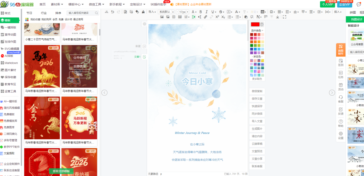This screenshot has height=176, width=364.
Task: Click the fullscreen icon in the toolbar
Action: coord(284,17)
